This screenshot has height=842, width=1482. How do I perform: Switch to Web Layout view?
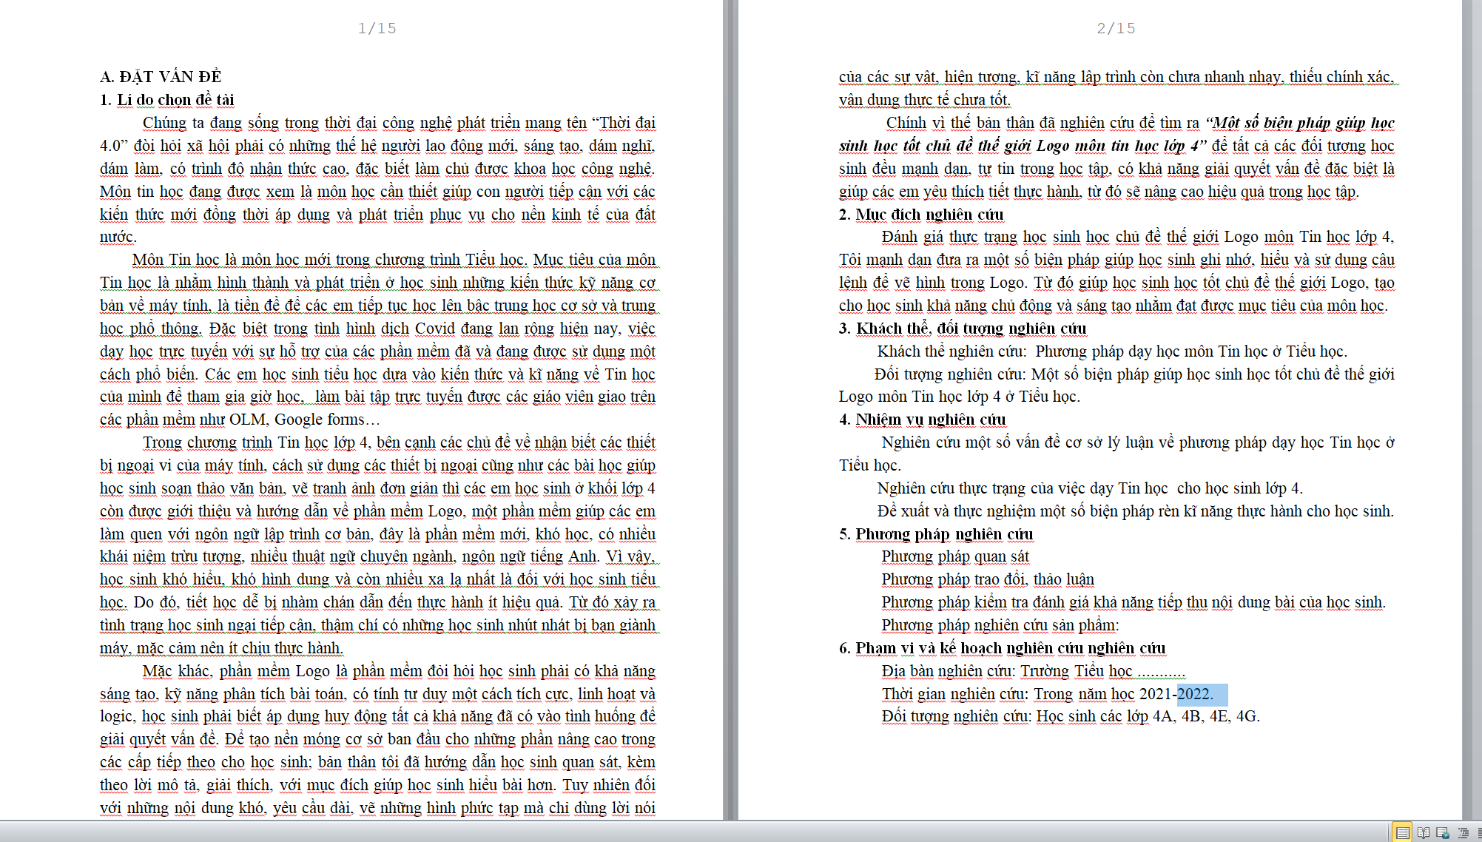click(x=1443, y=832)
